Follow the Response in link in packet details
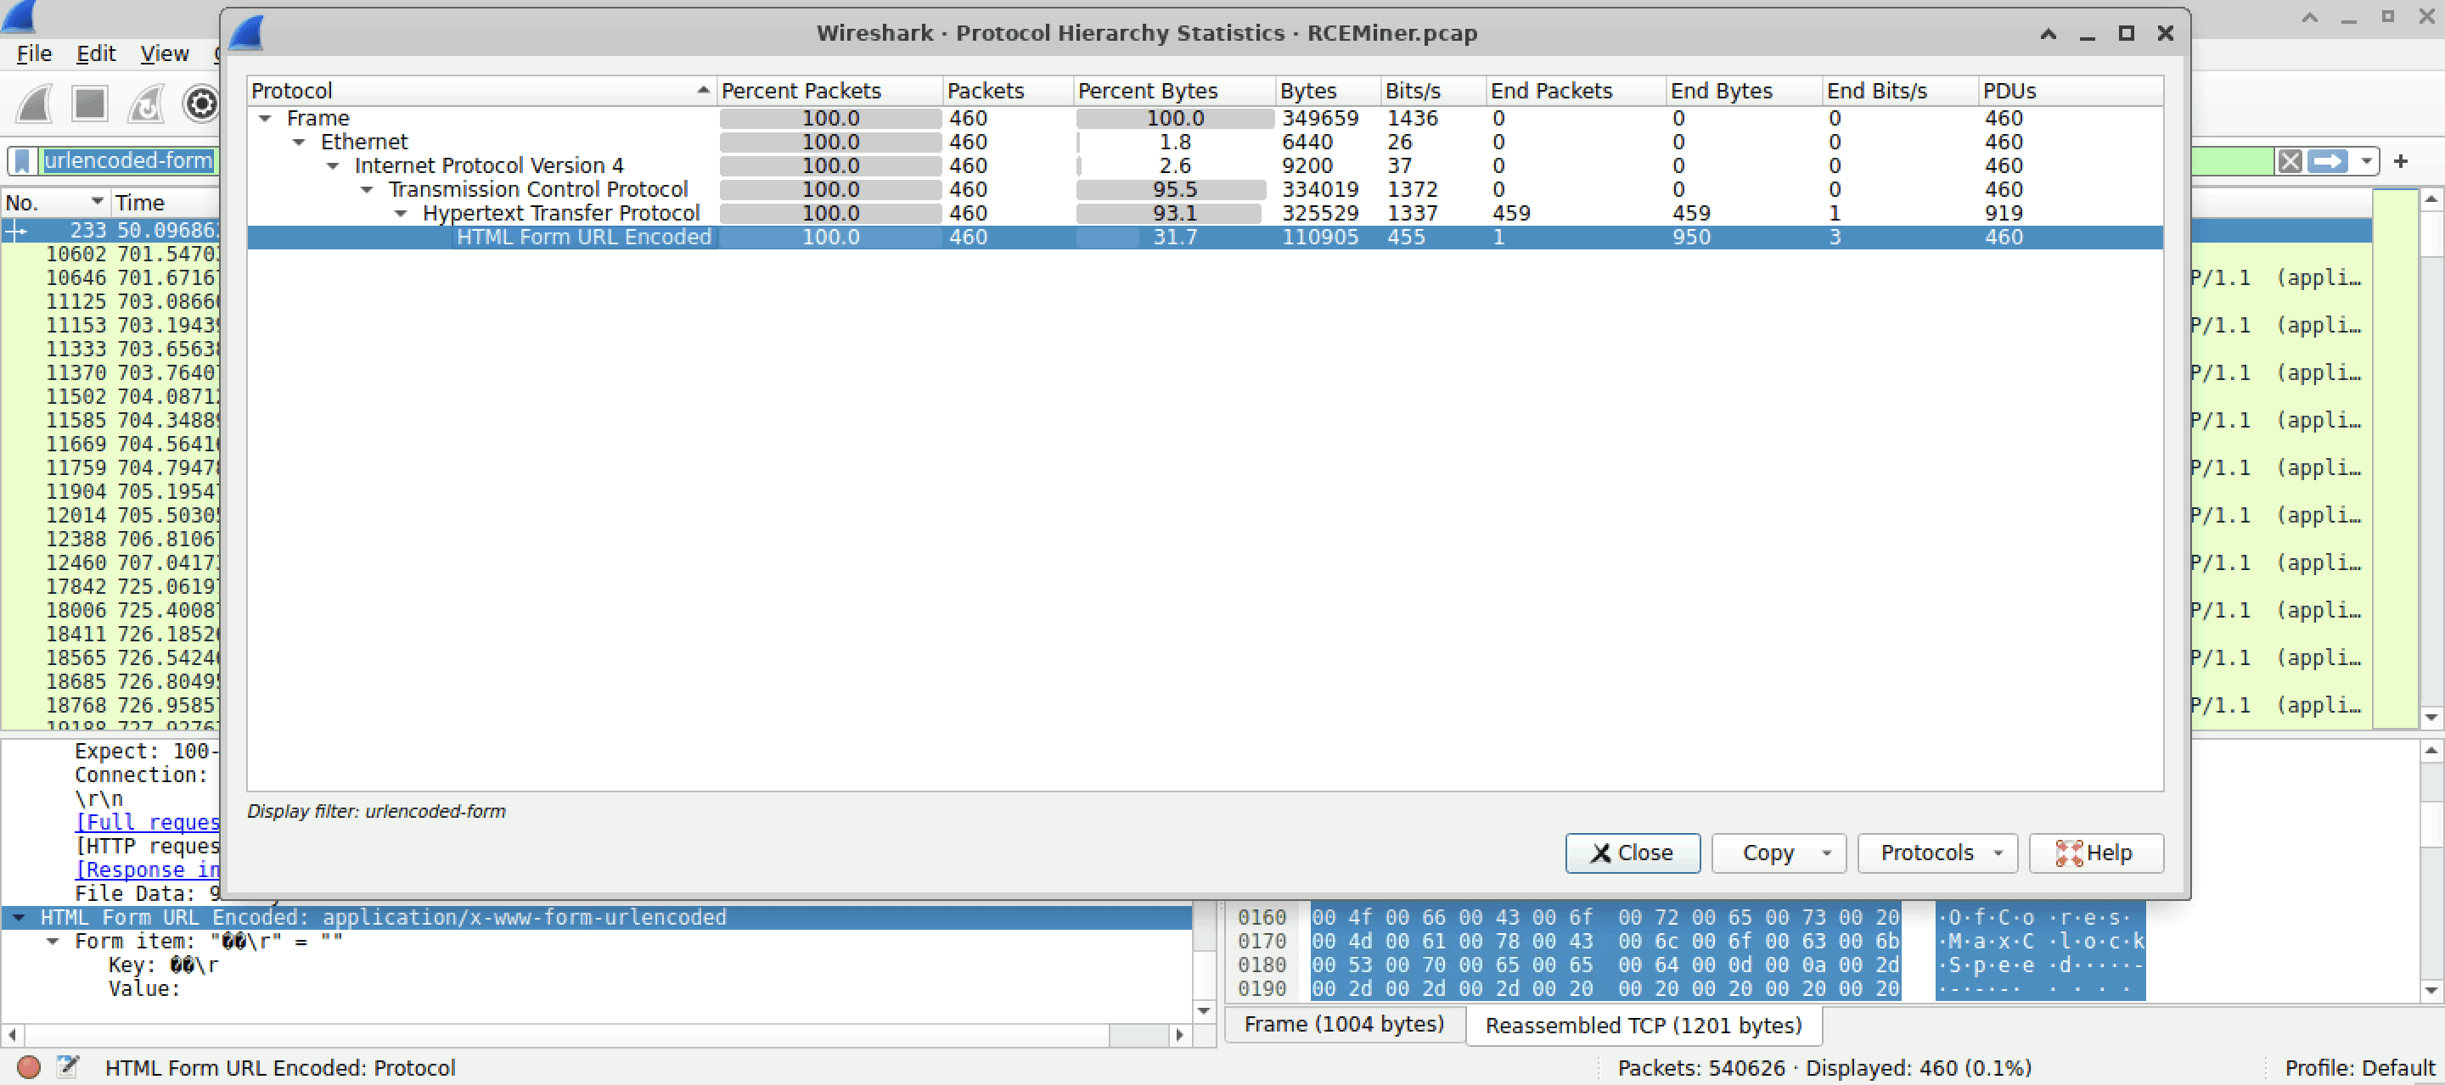The width and height of the screenshot is (2445, 1085). click(x=147, y=870)
